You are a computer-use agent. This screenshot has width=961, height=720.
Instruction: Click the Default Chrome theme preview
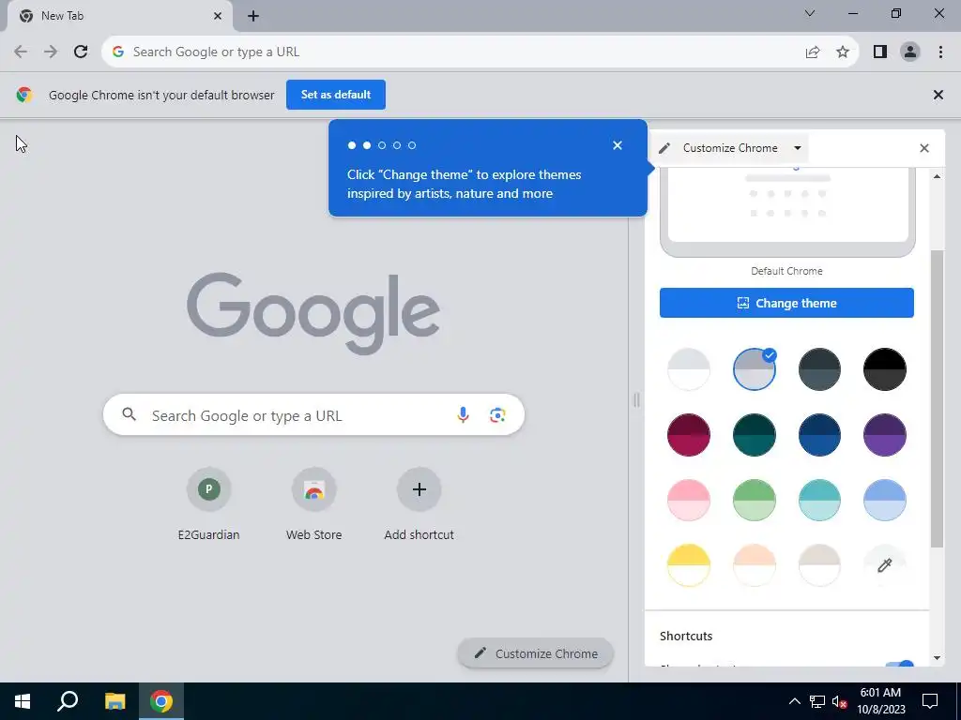[787, 213]
